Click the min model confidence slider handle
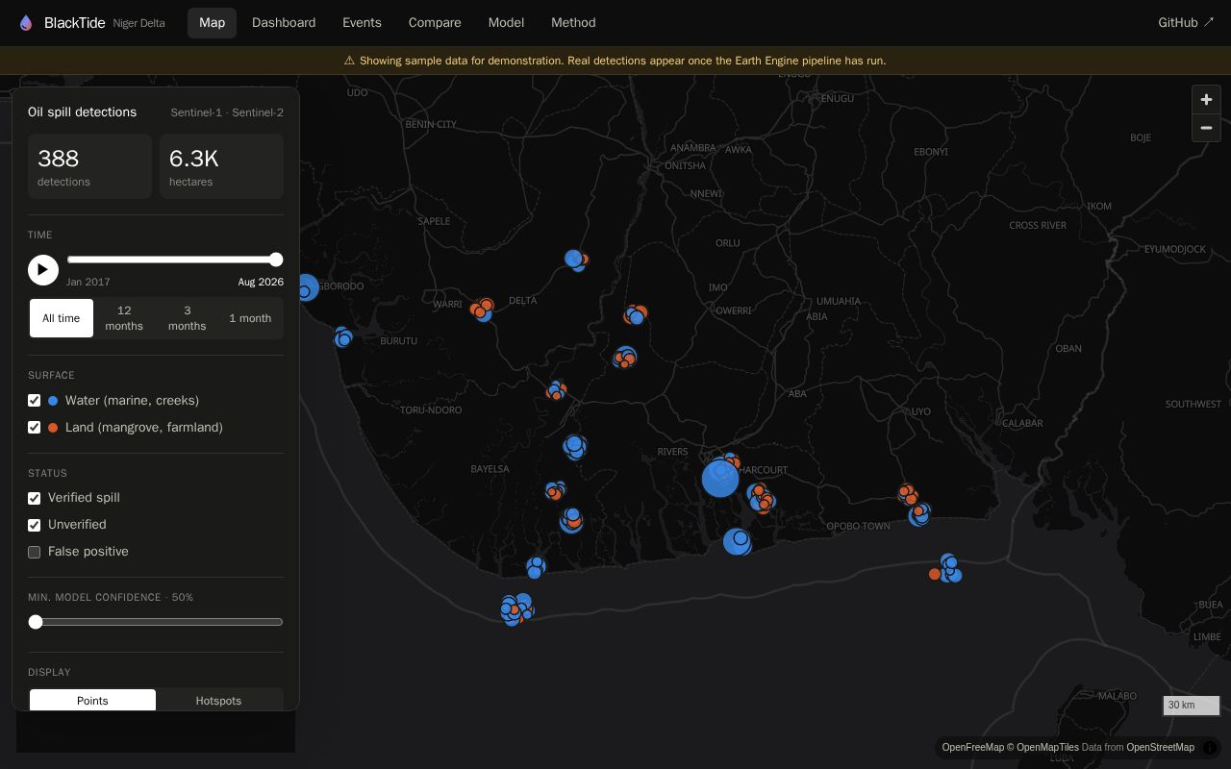1231x769 pixels. click(36, 622)
